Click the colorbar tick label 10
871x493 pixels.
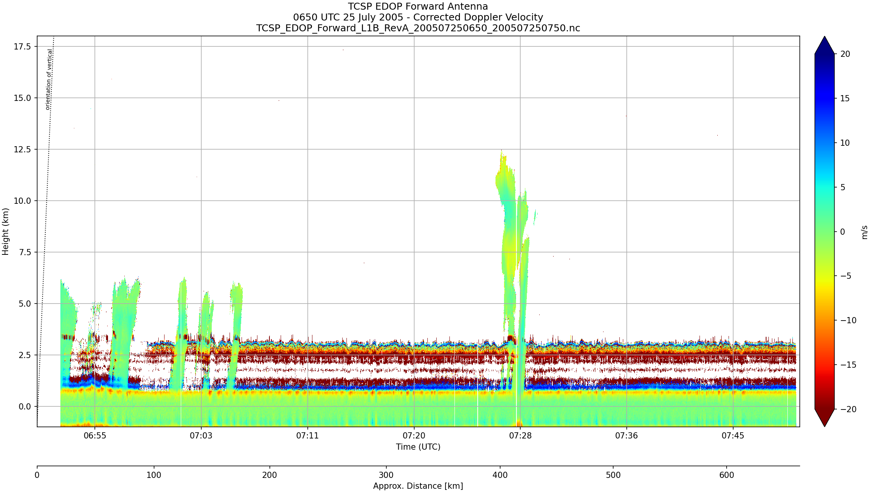pyautogui.click(x=845, y=143)
